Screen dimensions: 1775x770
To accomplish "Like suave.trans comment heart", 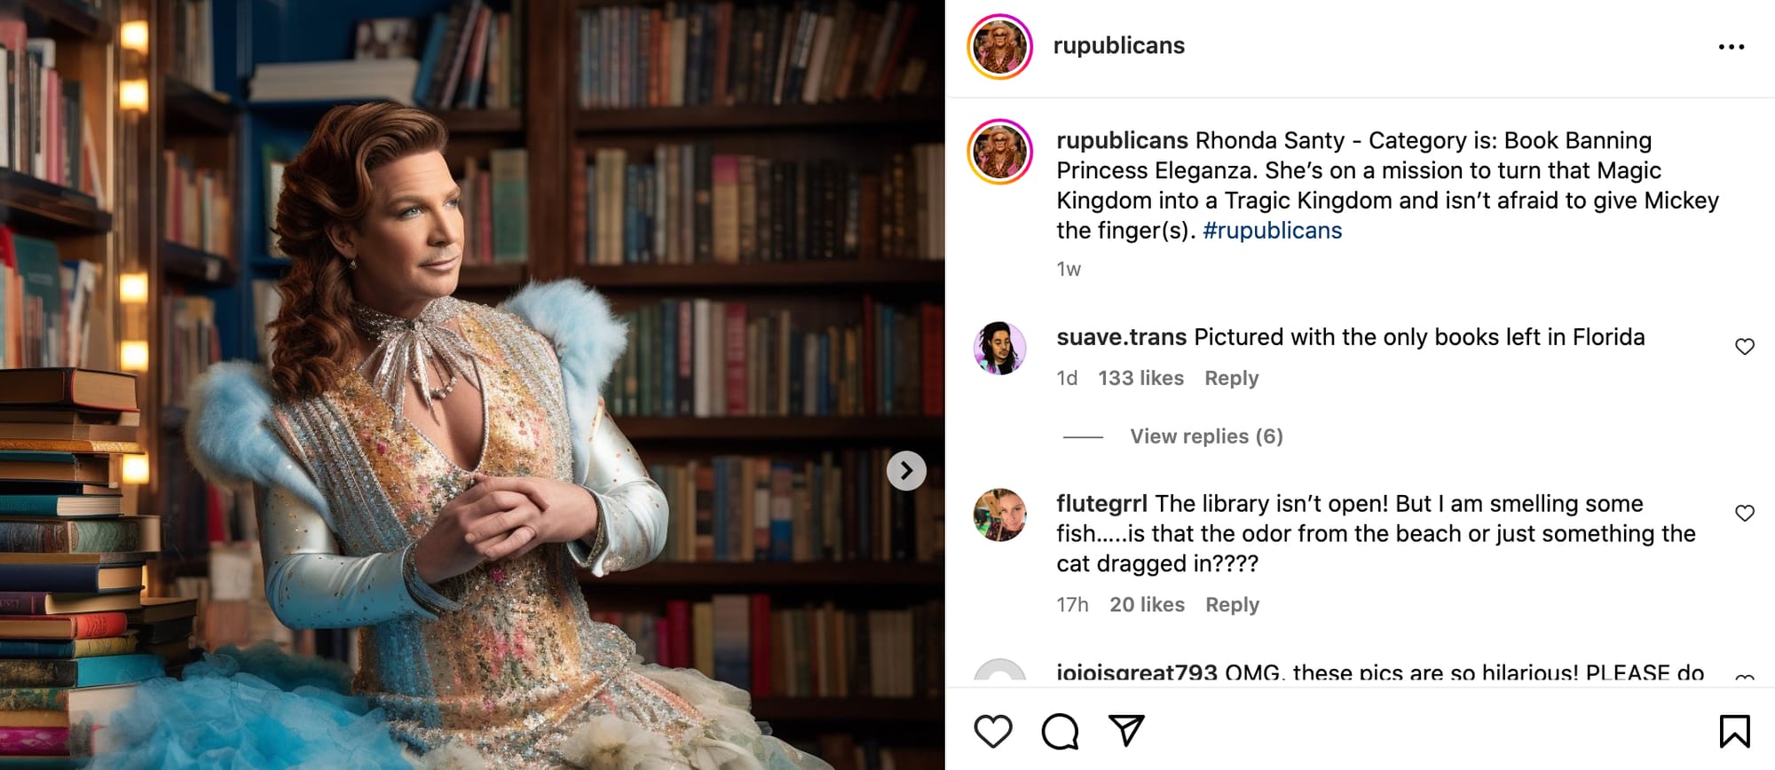I will [x=1745, y=347].
